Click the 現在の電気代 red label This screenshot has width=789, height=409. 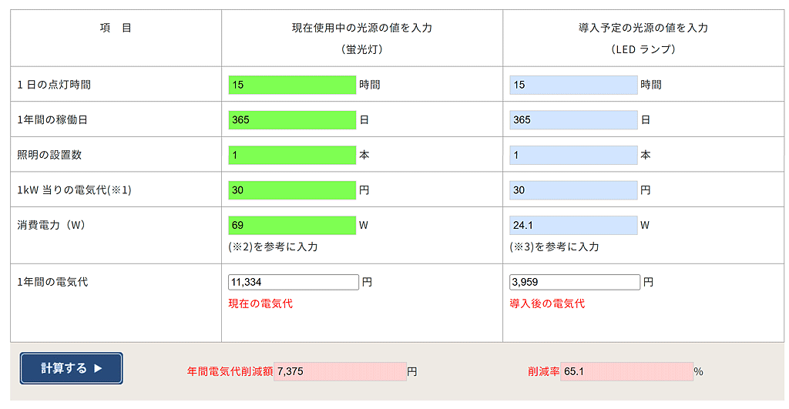pyautogui.click(x=260, y=303)
